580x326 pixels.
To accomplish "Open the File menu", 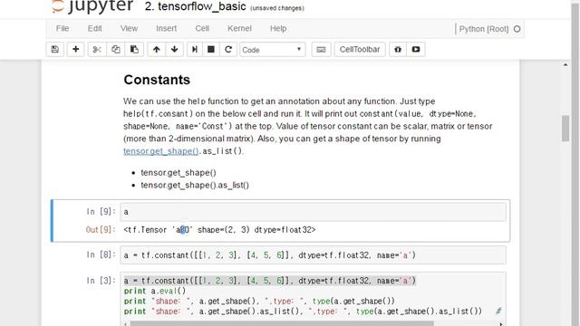I will [63, 28].
